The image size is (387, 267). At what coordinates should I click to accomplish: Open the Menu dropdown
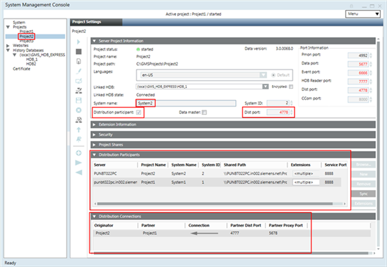pos(362,13)
